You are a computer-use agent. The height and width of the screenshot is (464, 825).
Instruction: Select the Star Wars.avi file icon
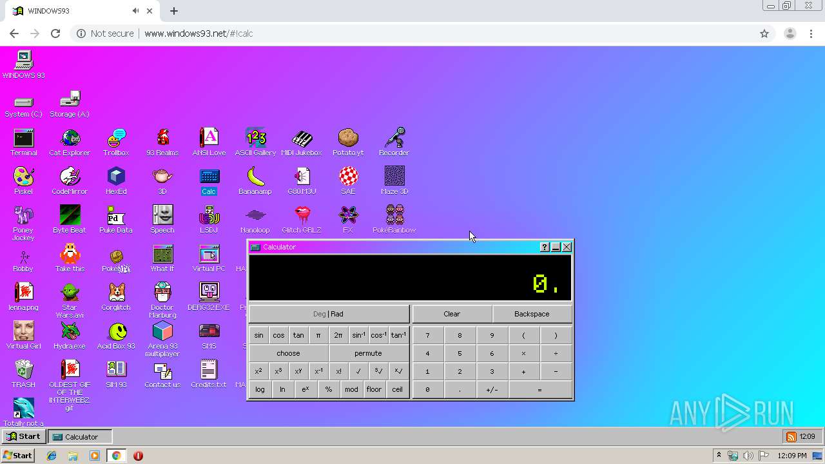pyautogui.click(x=70, y=300)
